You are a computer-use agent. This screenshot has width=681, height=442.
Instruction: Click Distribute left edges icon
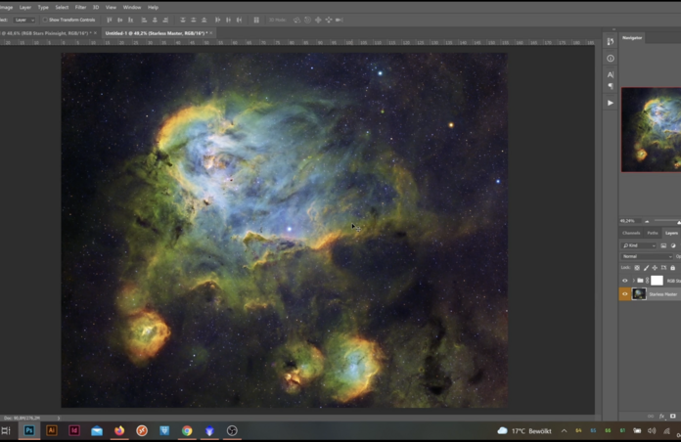pyautogui.click(x=217, y=20)
